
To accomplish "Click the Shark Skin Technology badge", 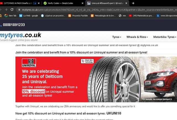I will 87,61.
